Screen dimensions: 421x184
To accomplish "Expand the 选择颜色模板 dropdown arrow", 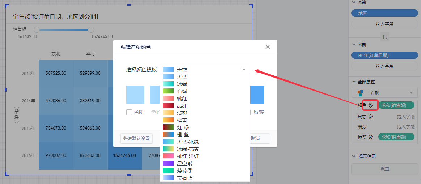I will pos(244,70).
